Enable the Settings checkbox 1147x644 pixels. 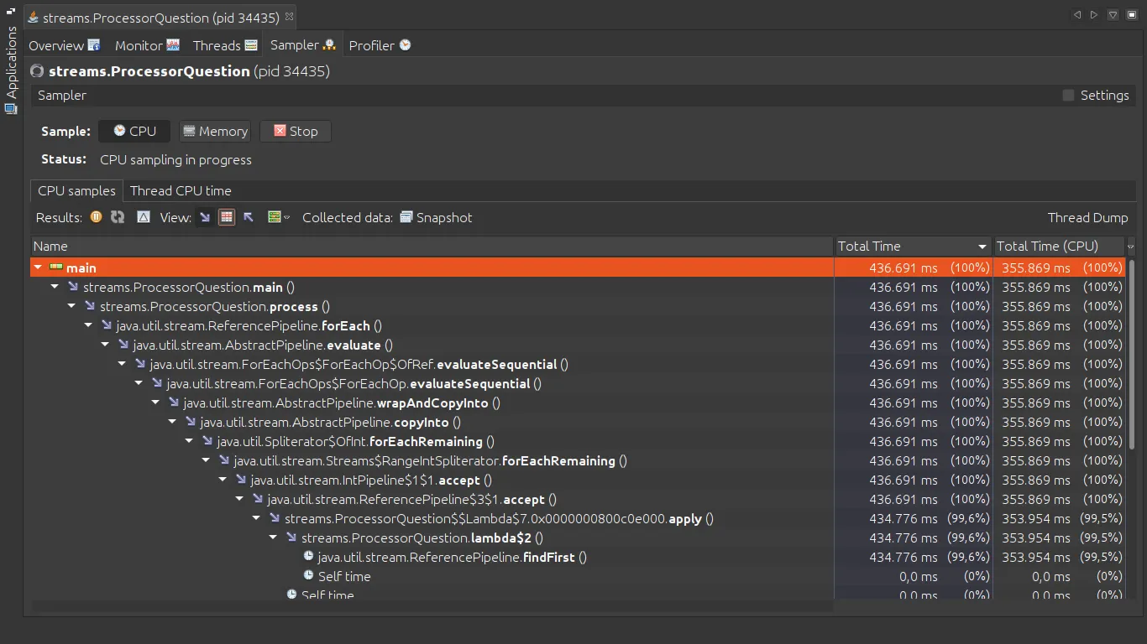[x=1068, y=96]
